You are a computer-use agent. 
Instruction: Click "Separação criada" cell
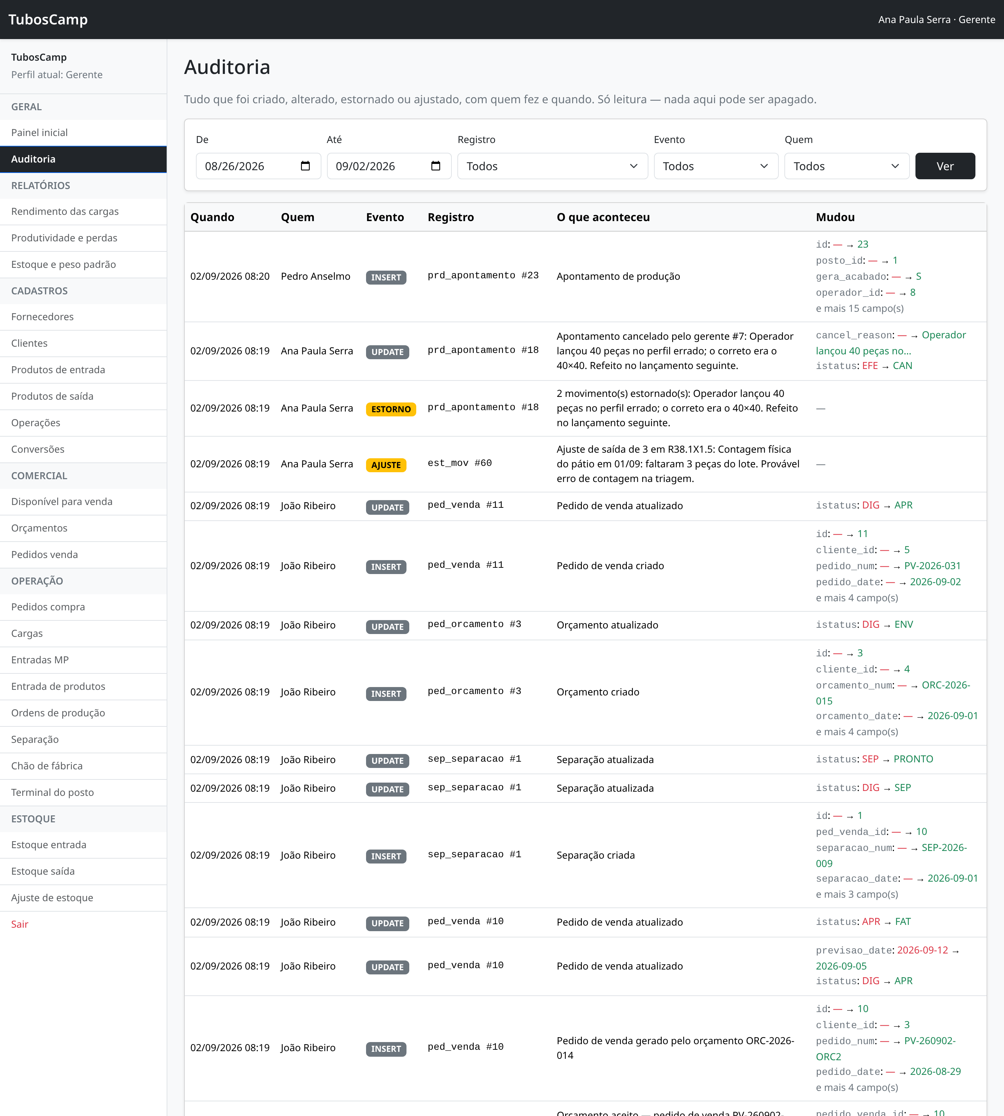(x=596, y=855)
